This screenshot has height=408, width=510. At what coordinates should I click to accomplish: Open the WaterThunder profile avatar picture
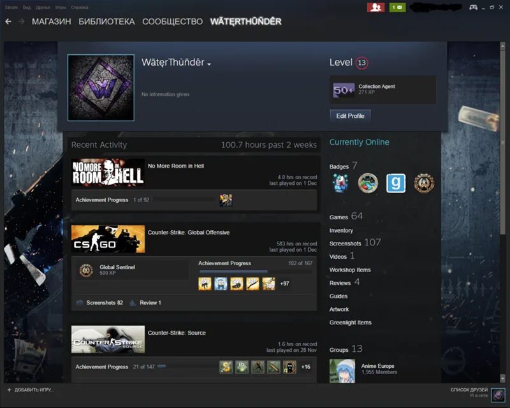[x=101, y=87]
